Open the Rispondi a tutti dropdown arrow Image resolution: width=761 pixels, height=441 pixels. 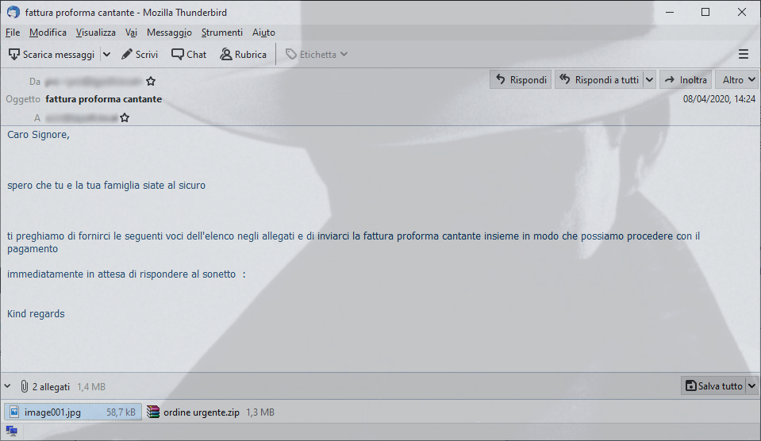[649, 79]
